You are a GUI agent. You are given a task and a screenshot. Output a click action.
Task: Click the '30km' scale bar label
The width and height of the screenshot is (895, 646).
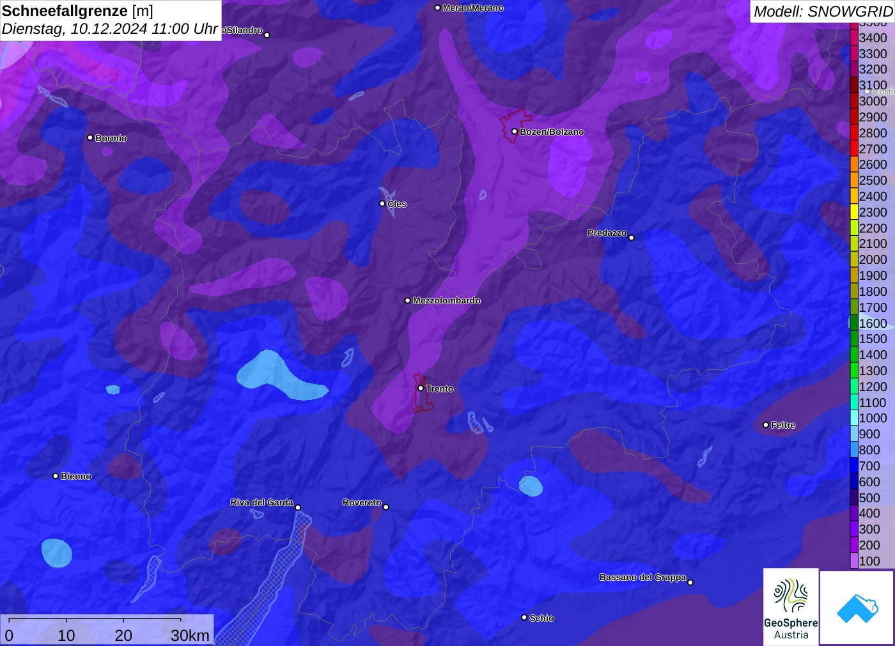point(190,635)
